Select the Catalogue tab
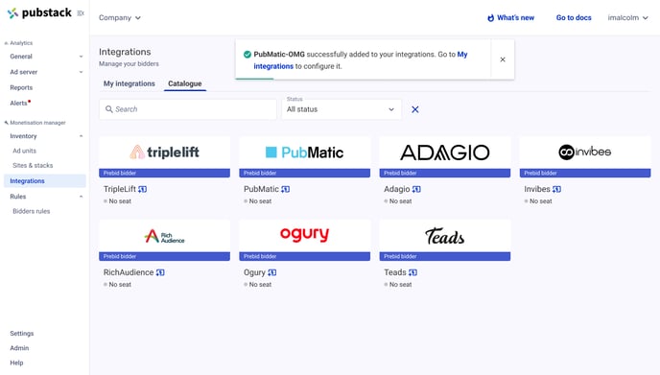 pos(185,83)
